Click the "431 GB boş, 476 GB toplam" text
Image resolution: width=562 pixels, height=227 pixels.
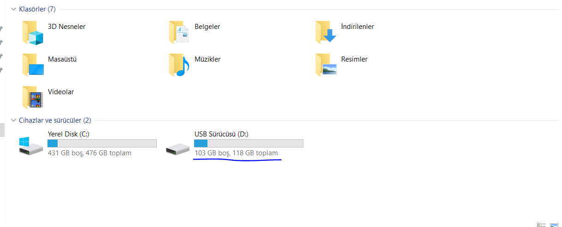pos(89,153)
